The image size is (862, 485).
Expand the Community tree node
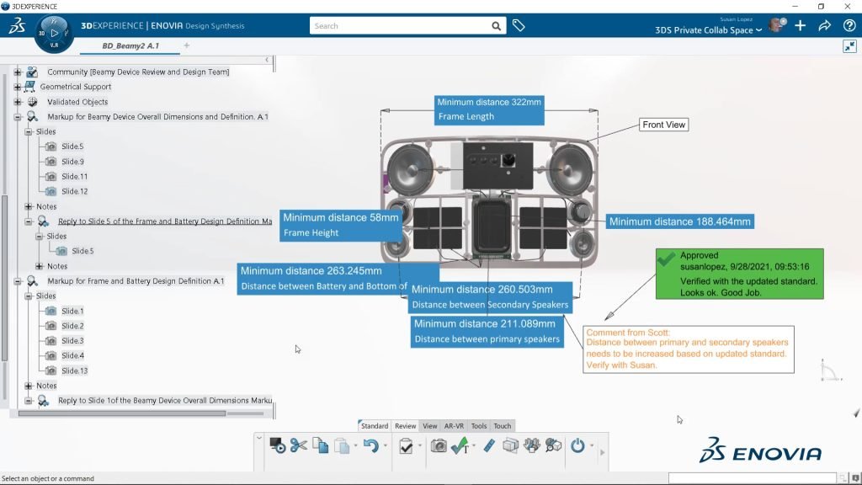[x=18, y=72]
